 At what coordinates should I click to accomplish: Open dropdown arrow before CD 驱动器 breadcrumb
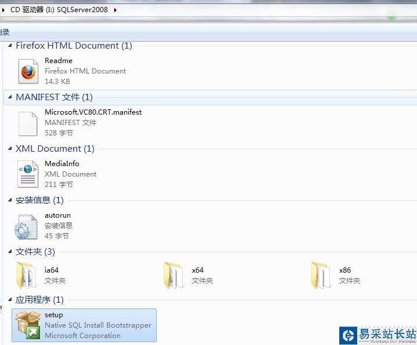point(3,10)
